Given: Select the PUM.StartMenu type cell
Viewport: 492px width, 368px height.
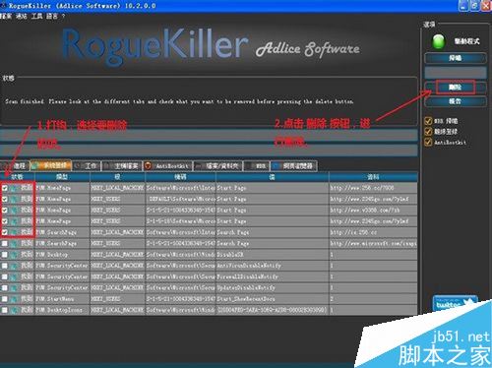Looking at the screenshot, I should (62, 299).
